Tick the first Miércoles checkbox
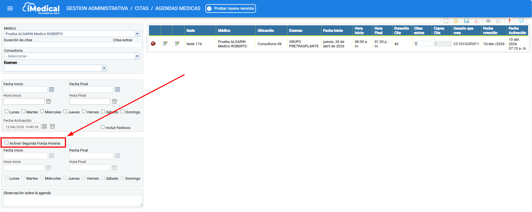The image size is (532, 212). click(x=42, y=111)
